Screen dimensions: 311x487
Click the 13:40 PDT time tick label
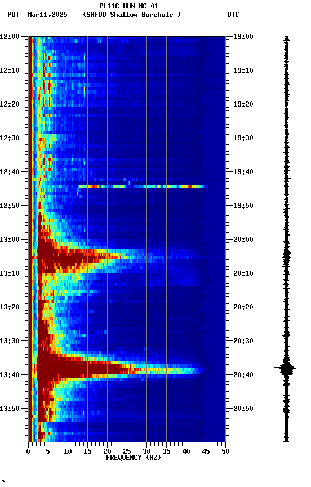coord(10,375)
